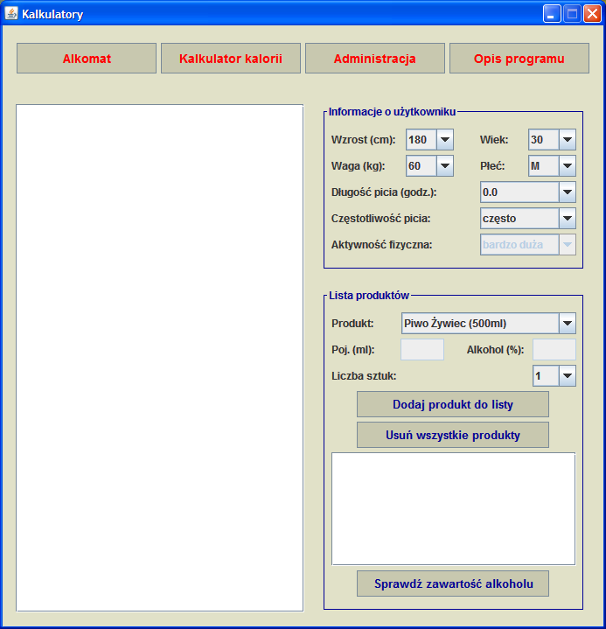Open the Wiek age dropdown
Screen dimensions: 606x629
(x=568, y=140)
